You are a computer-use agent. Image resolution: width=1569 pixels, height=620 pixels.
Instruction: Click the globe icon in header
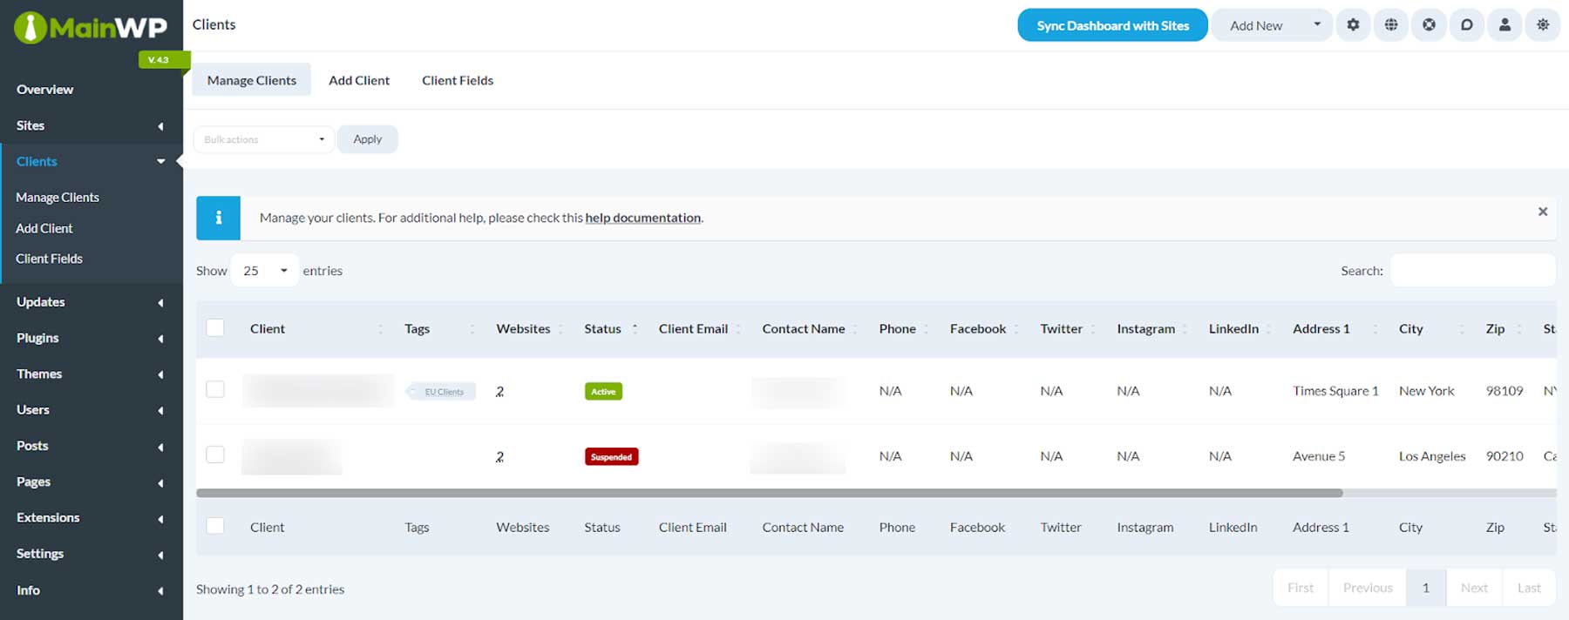coord(1391,25)
